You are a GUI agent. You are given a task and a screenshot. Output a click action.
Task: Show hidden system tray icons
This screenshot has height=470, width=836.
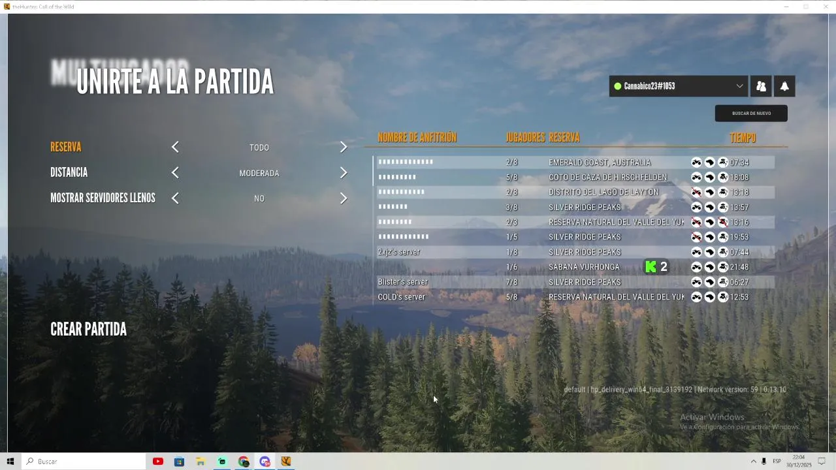click(753, 462)
